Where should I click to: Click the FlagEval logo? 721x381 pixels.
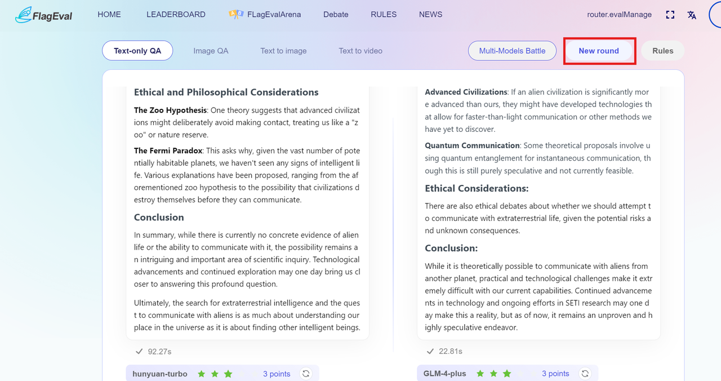[x=44, y=15]
